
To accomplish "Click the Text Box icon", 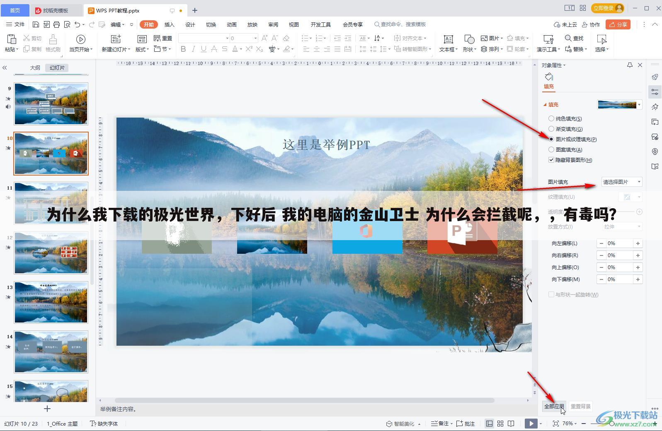I will [x=448, y=39].
